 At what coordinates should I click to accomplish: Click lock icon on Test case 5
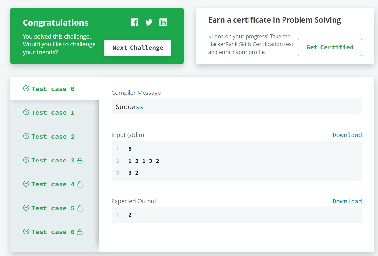(80, 208)
